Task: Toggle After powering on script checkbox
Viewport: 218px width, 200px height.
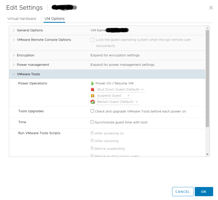Action: click(x=92, y=133)
